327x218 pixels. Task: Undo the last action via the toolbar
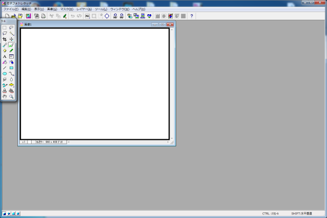(72, 16)
